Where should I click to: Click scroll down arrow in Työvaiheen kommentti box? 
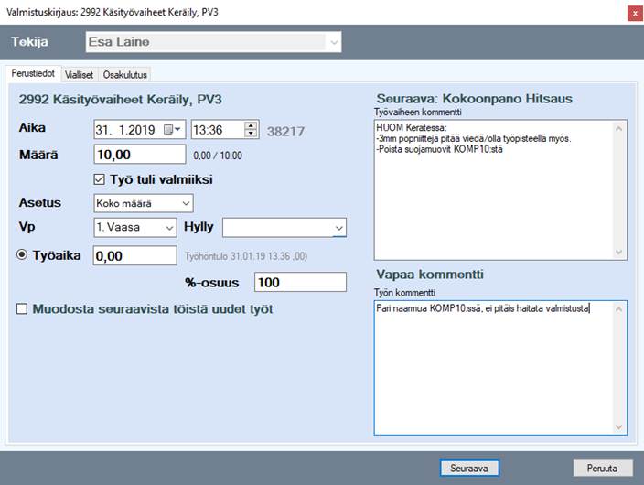pyautogui.click(x=620, y=253)
